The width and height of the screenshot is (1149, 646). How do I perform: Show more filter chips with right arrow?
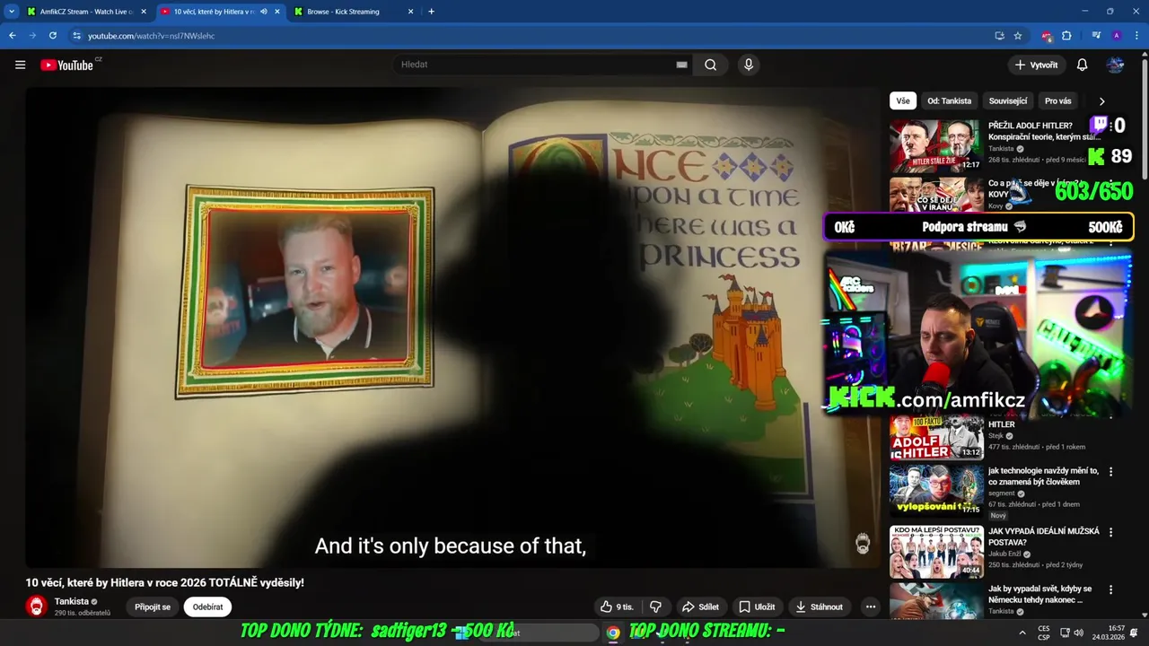click(1101, 101)
